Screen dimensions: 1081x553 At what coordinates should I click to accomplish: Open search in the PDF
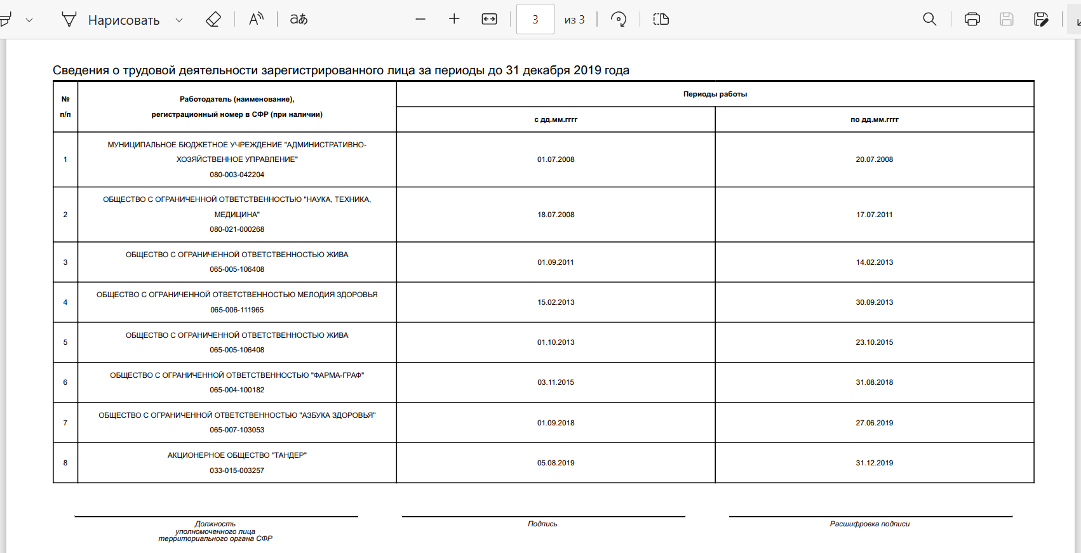click(930, 20)
